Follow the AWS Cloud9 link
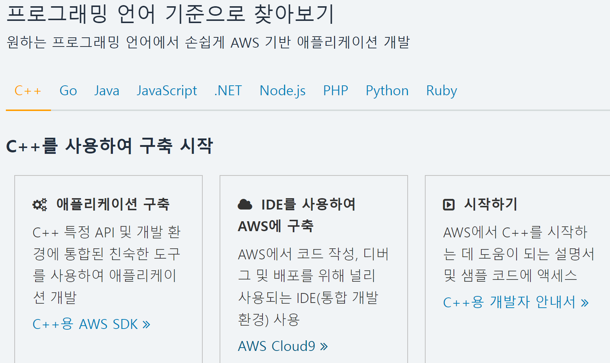The width and height of the screenshot is (610, 363). coord(283,346)
